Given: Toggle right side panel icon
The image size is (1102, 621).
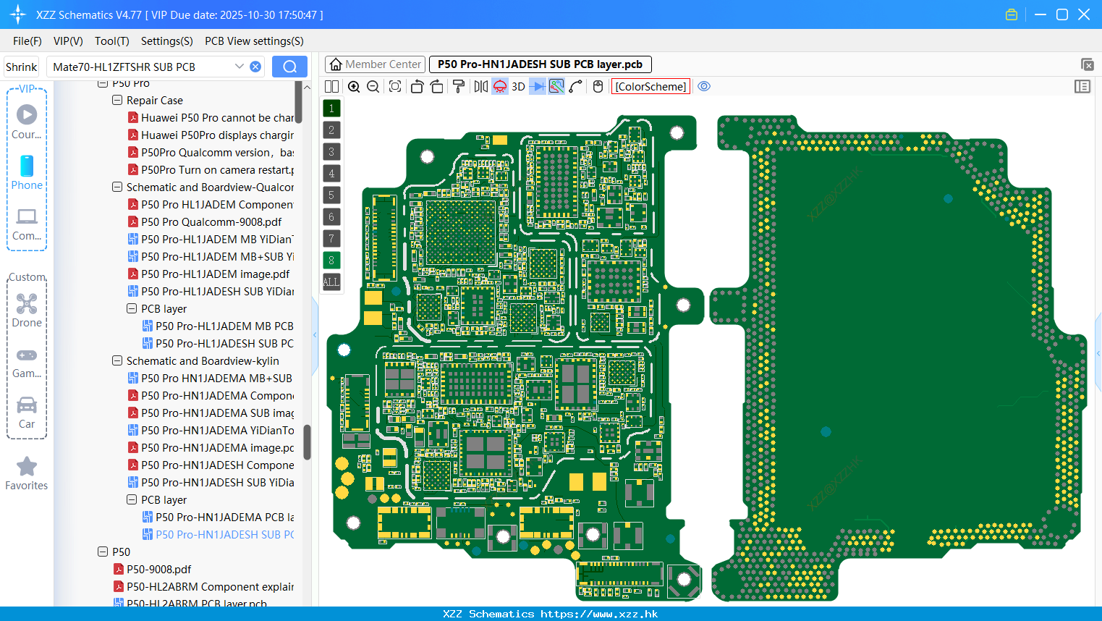Looking at the screenshot, I should point(1082,86).
